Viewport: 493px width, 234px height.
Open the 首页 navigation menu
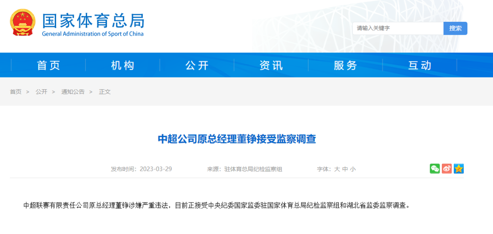pyautogui.click(x=48, y=65)
